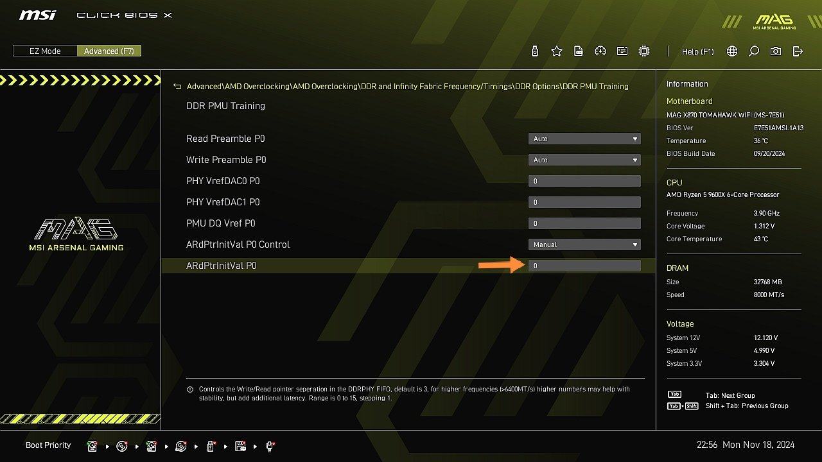This screenshot has width=822, height=462.
Task: Click AMD Ryzen 5 9600X processor name
Action: click(x=722, y=195)
